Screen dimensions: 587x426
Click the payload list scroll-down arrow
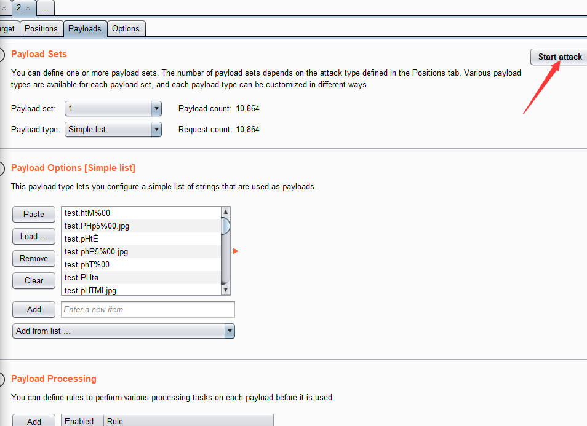(x=226, y=290)
